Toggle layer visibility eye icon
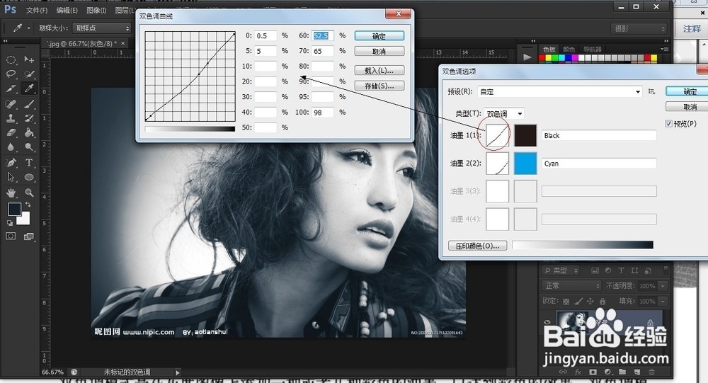This screenshot has width=708, height=383. coord(547,322)
